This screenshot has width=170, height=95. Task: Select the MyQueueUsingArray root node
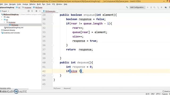coord(11,14)
